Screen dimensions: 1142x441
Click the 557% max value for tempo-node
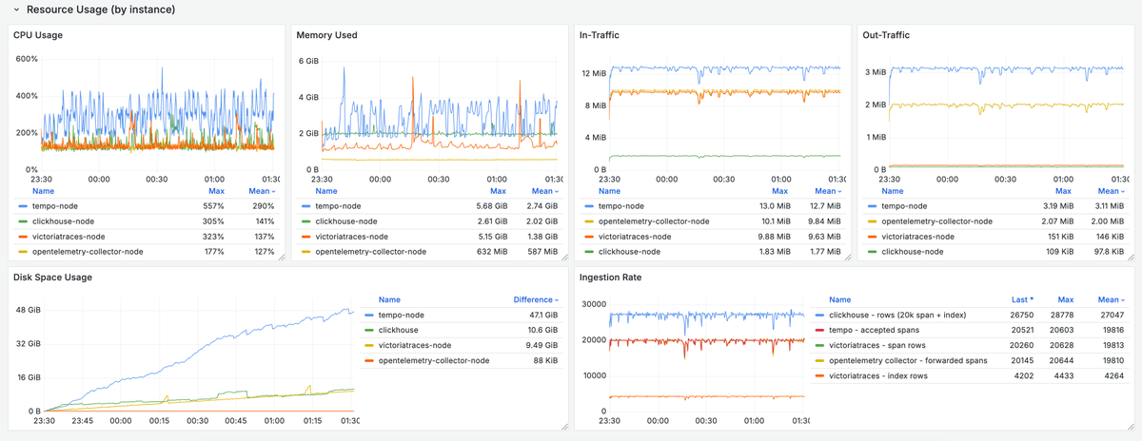point(214,205)
